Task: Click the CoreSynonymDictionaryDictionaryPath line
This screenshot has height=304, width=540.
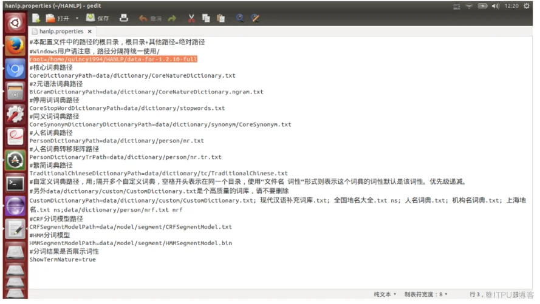Action: point(160,124)
